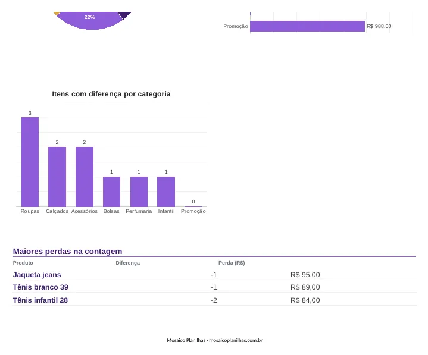Select the Perfumaria column bar
The width and height of the screenshot is (428, 355).
139,191
